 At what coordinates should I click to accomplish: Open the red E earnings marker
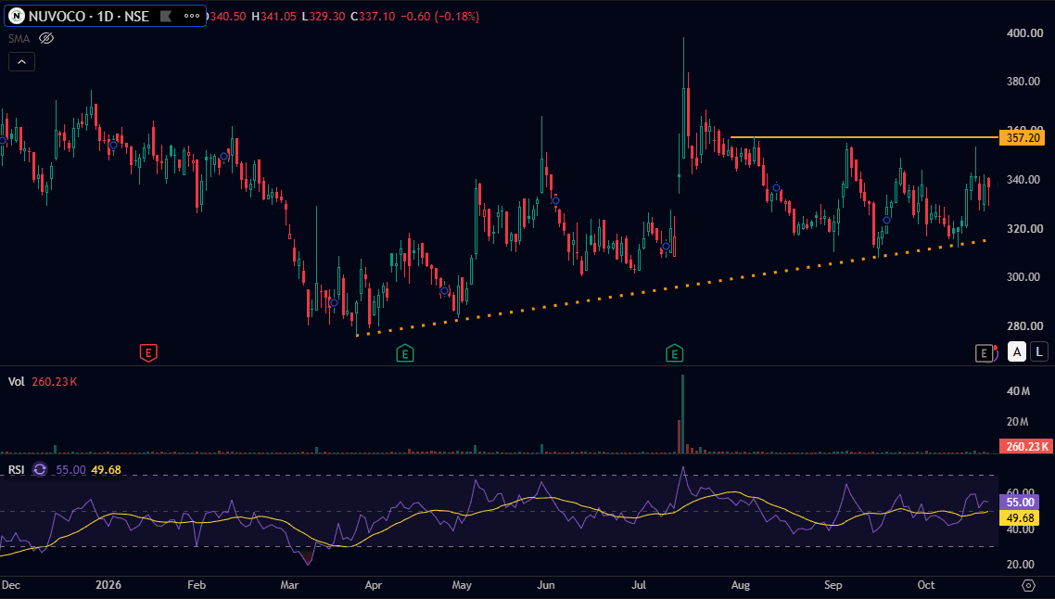click(148, 352)
